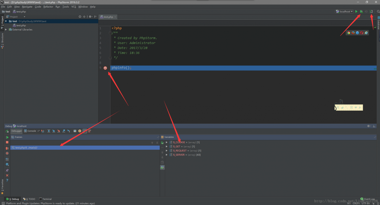The width and height of the screenshot is (380, 205).
Task: Toggle Mute Breakpoints
Action: 7,153
